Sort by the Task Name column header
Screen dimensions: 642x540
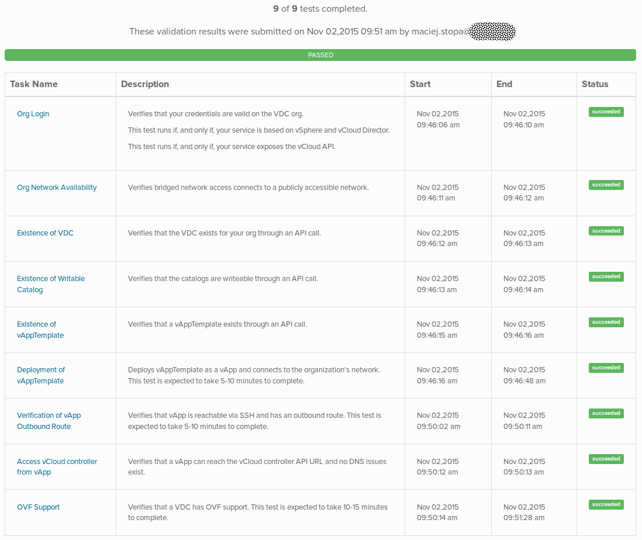click(34, 84)
